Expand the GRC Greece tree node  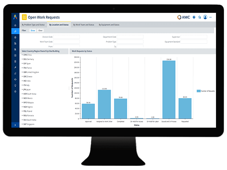click(22, 76)
